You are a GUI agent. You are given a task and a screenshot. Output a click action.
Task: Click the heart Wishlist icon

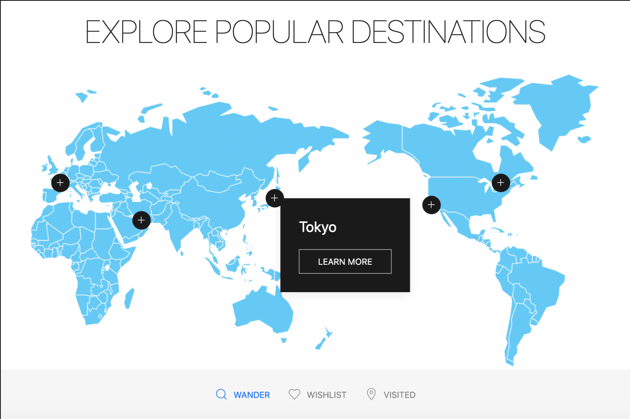[295, 394]
